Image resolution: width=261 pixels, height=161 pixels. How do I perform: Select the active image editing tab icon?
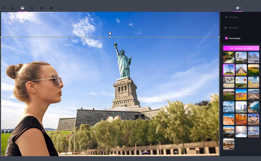click(23, 8)
